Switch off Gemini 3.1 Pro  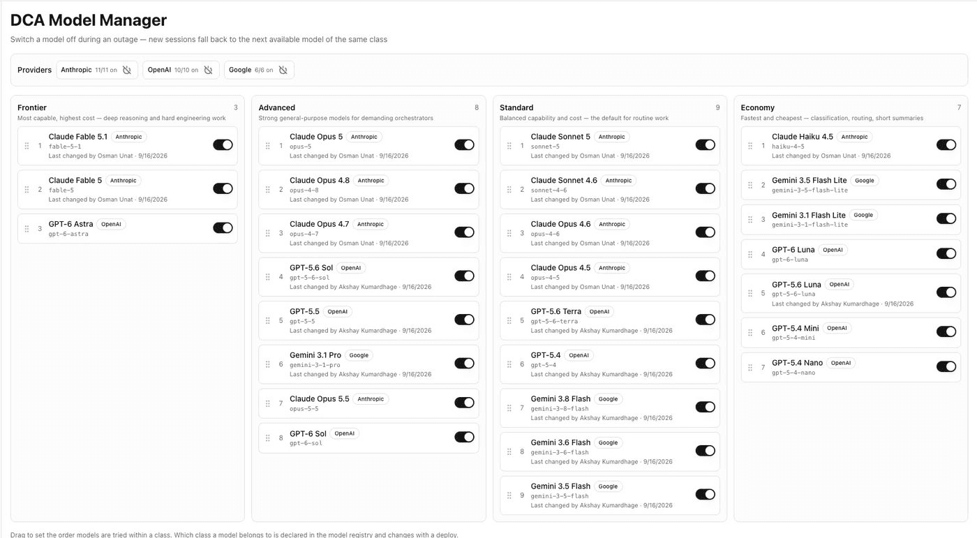464,363
